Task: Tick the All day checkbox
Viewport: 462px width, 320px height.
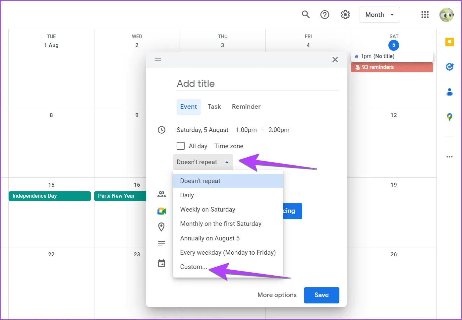Action: pos(181,146)
